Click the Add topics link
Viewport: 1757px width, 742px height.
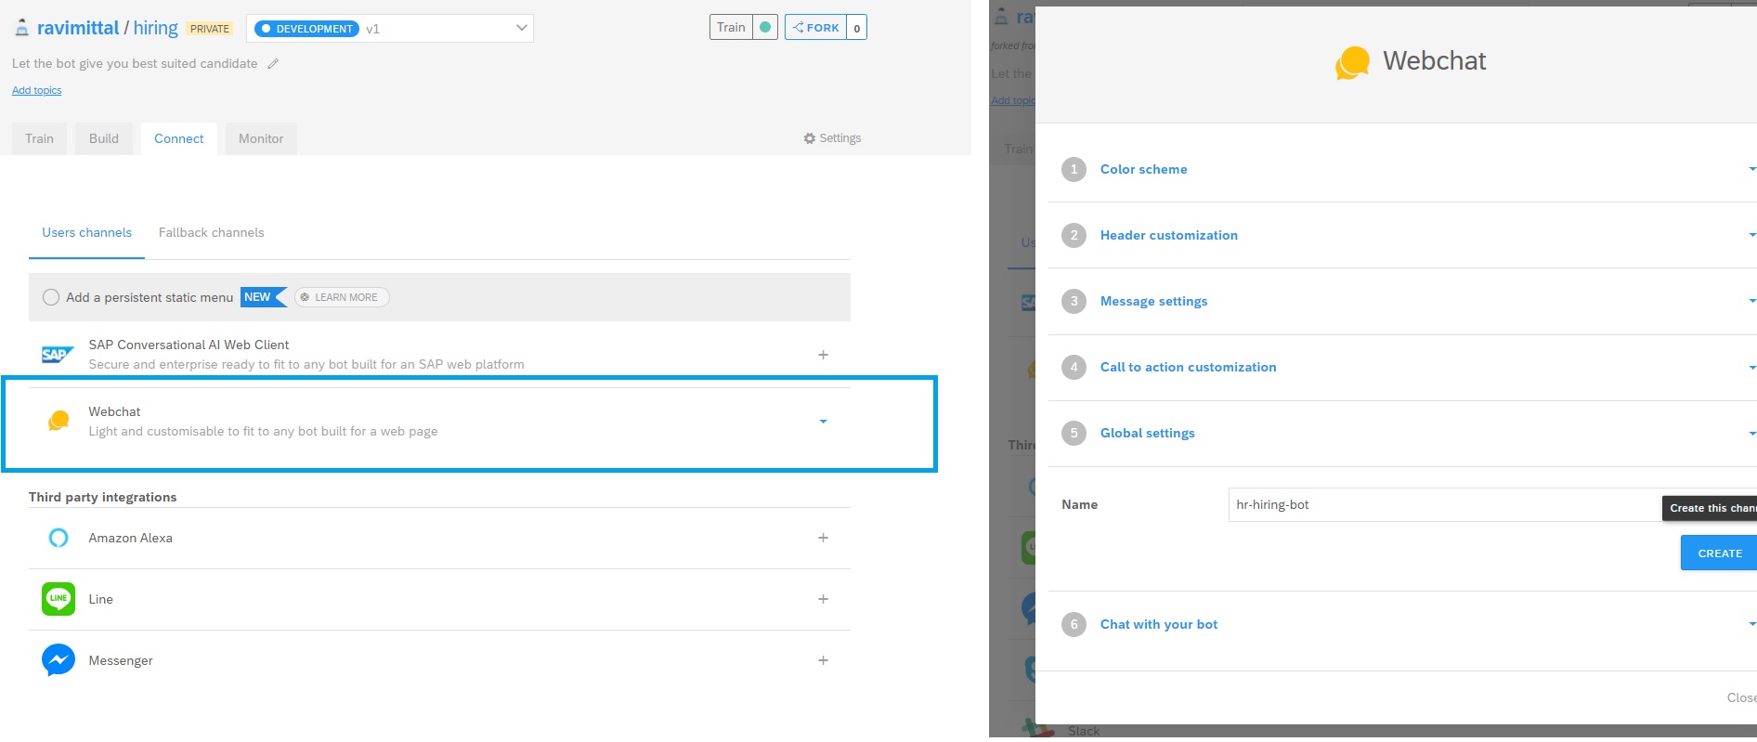click(x=37, y=90)
